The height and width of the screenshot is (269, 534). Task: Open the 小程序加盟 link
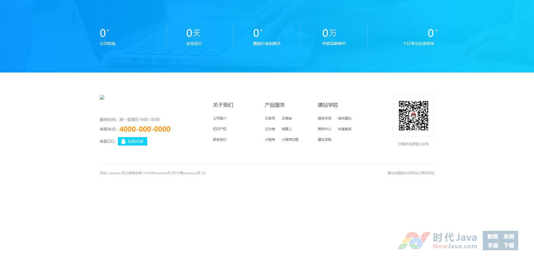pos(290,140)
